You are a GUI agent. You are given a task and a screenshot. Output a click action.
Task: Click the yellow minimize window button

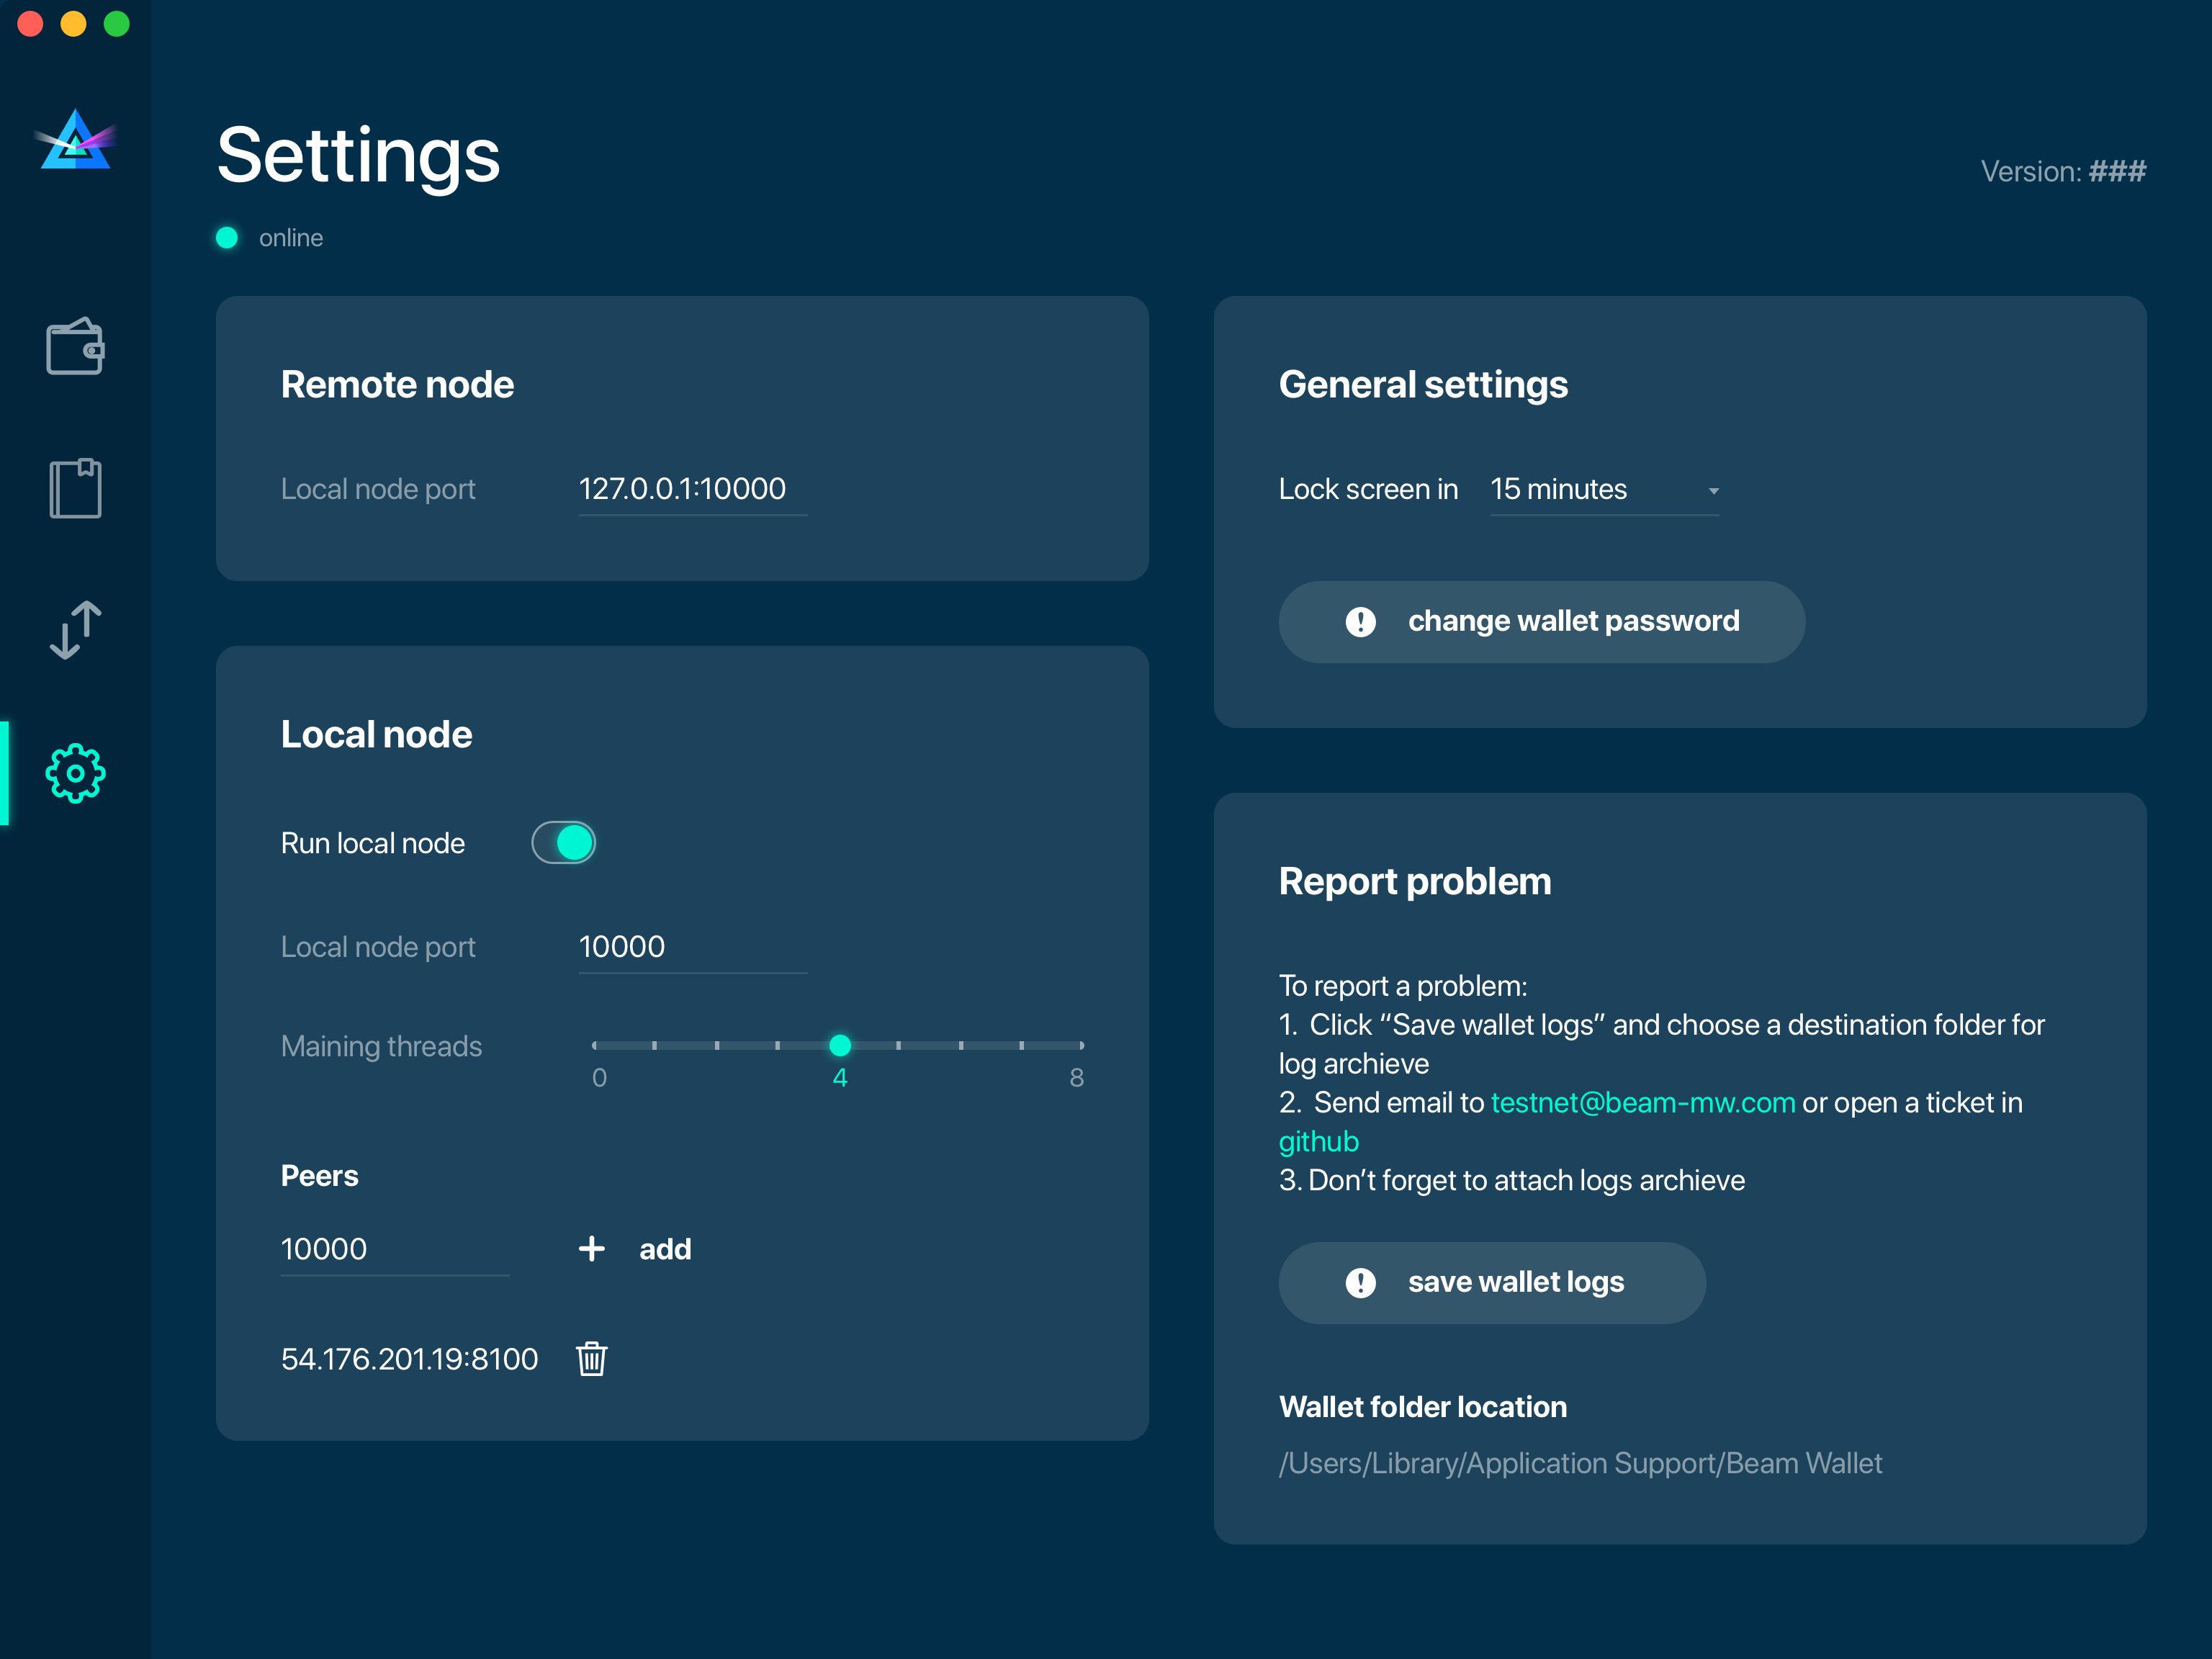pyautogui.click(x=73, y=23)
